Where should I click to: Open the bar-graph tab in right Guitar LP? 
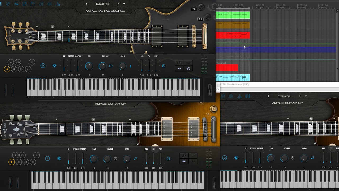[239, 96]
